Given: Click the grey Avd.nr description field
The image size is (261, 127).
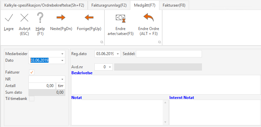Looking at the screenshot, I should tap(158, 67).
